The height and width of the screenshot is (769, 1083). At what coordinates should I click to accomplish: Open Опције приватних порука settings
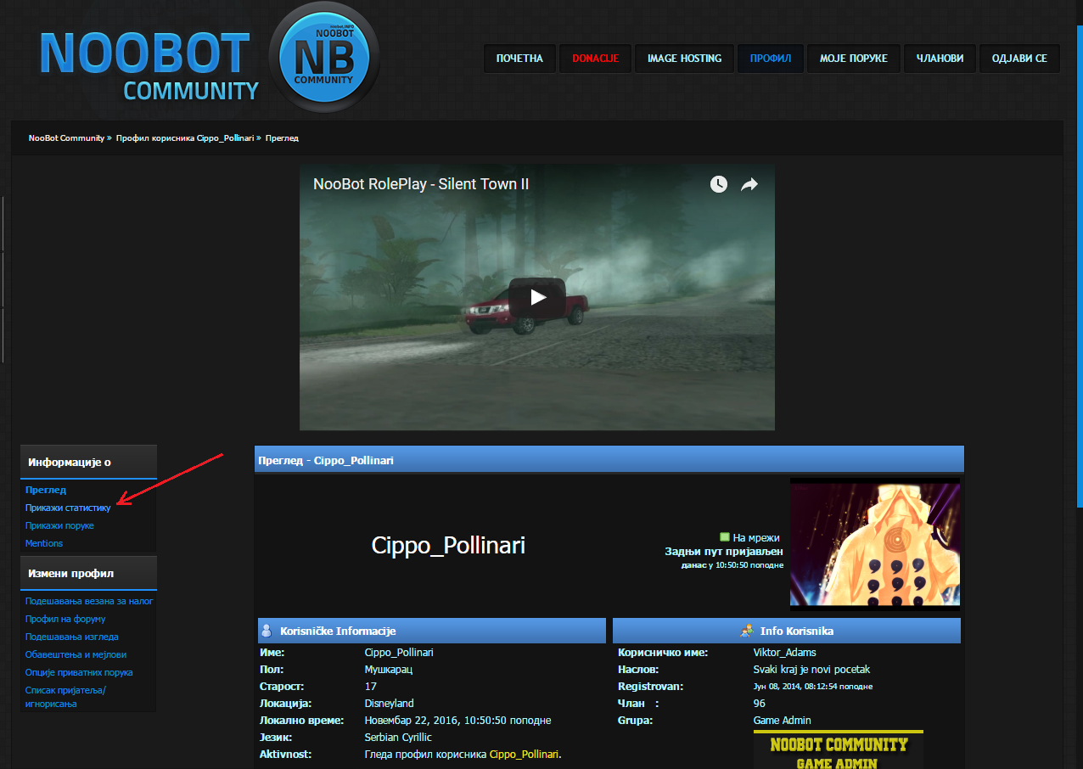(79, 672)
